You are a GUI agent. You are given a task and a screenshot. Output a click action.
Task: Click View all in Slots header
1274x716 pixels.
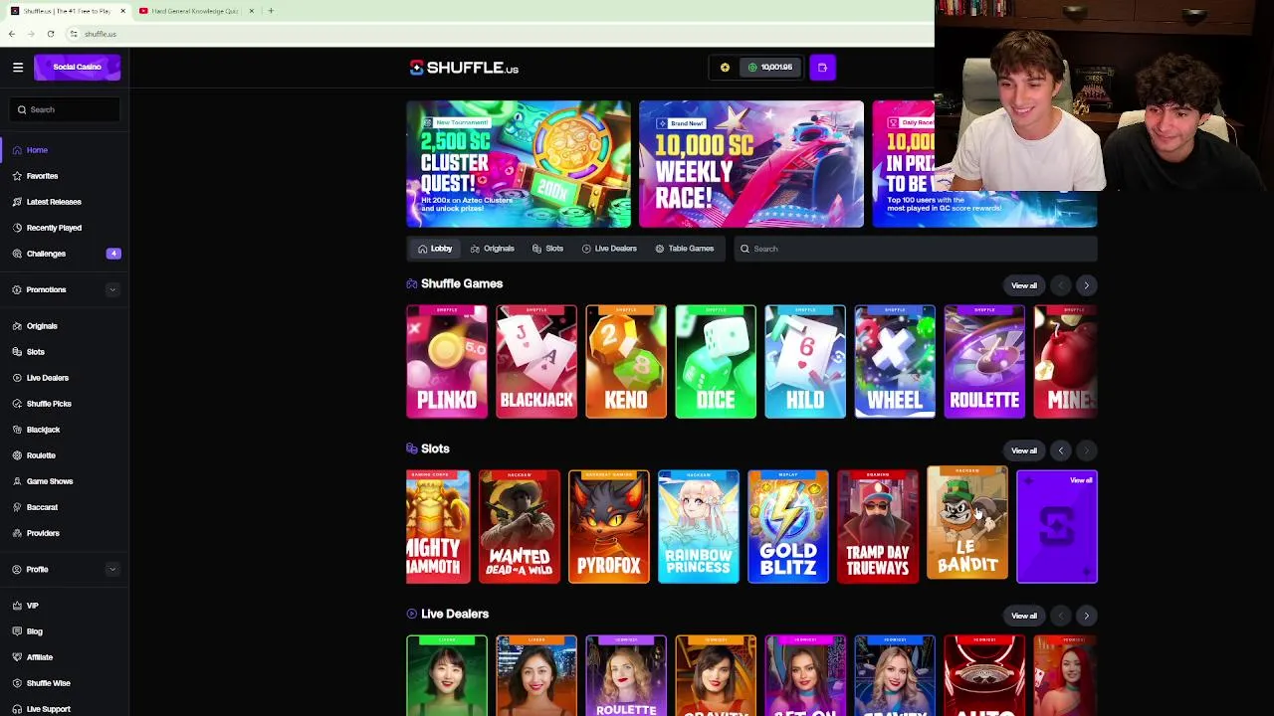[1024, 450]
